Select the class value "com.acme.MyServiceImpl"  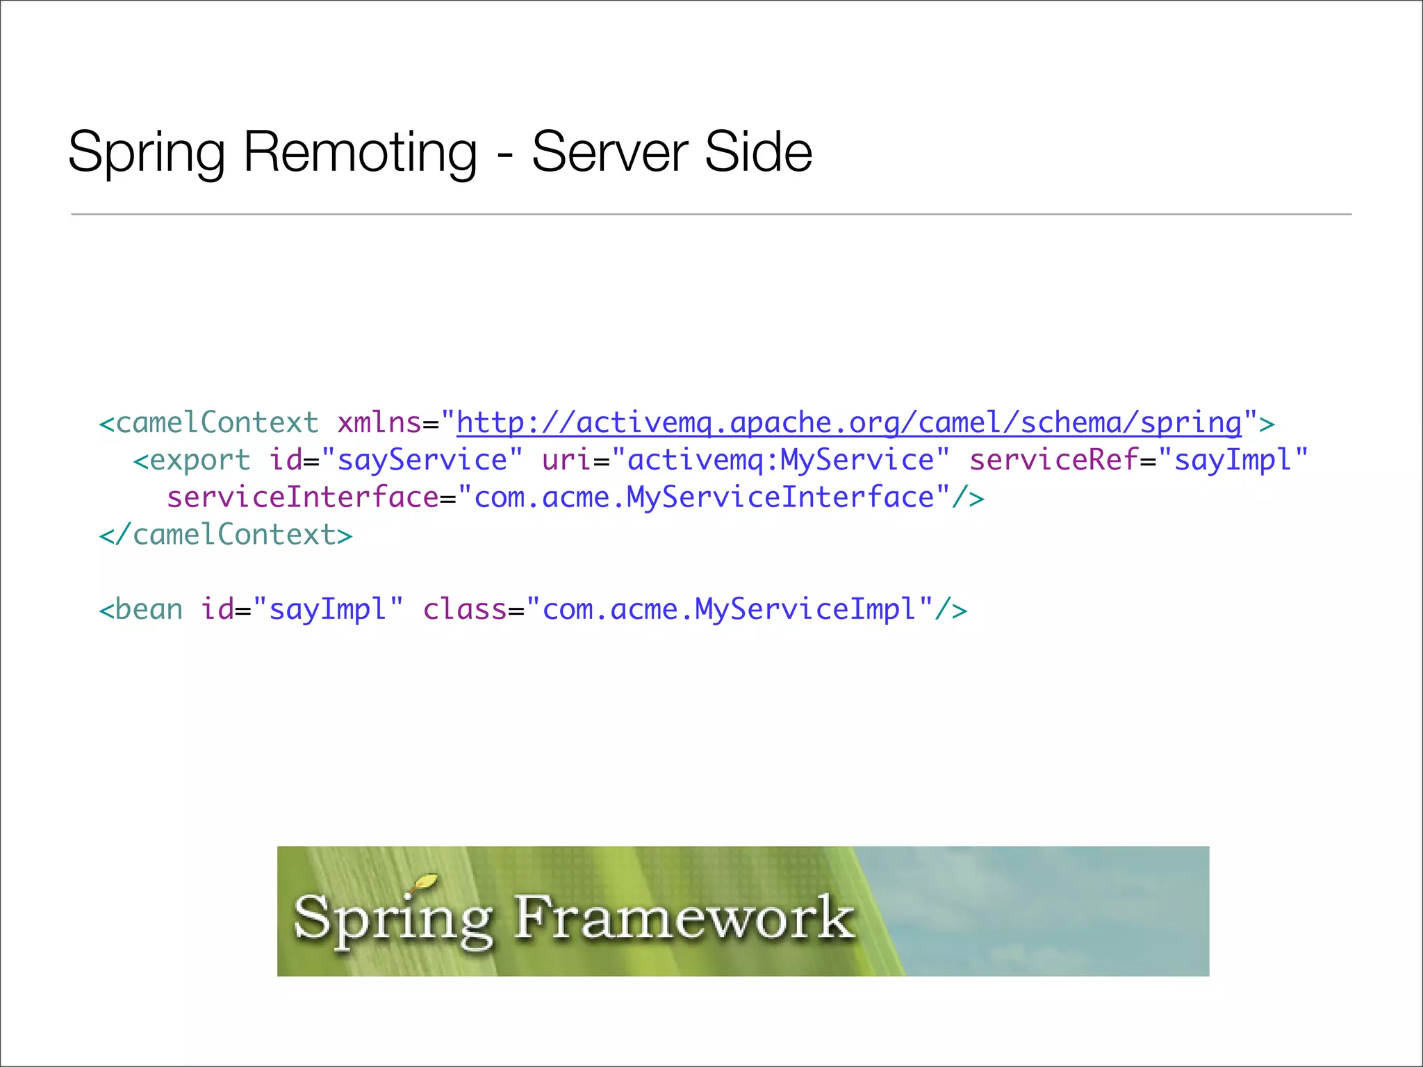(x=730, y=609)
